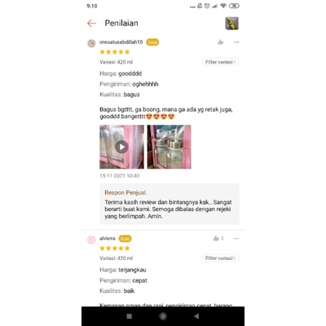Tap the Gold badge beside imroatusabdillah10

(x=152, y=42)
